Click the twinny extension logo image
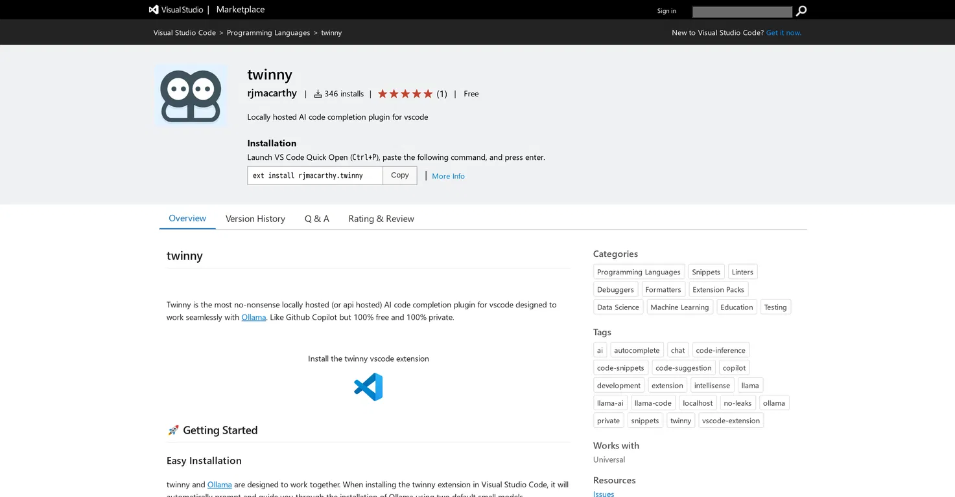 coord(191,95)
